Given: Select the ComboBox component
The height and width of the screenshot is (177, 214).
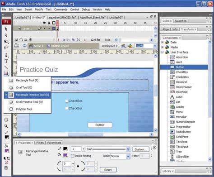Looking at the screenshot, I should click(x=179, y=77).
